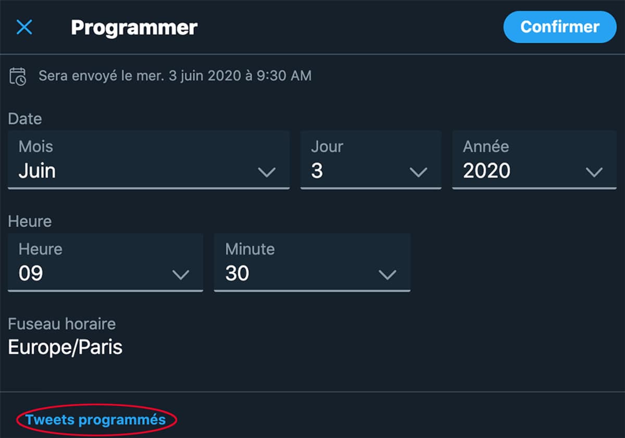Image resolution: width=625 pixels, height=438 pixels.
Task: Click the chevron on the Minute selector
Action: (387, 274)
